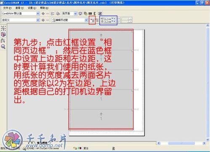This screenshot has width=210, height=152.
Task: Select the Pick tool in left toolbox
Action: coord(3,29)
